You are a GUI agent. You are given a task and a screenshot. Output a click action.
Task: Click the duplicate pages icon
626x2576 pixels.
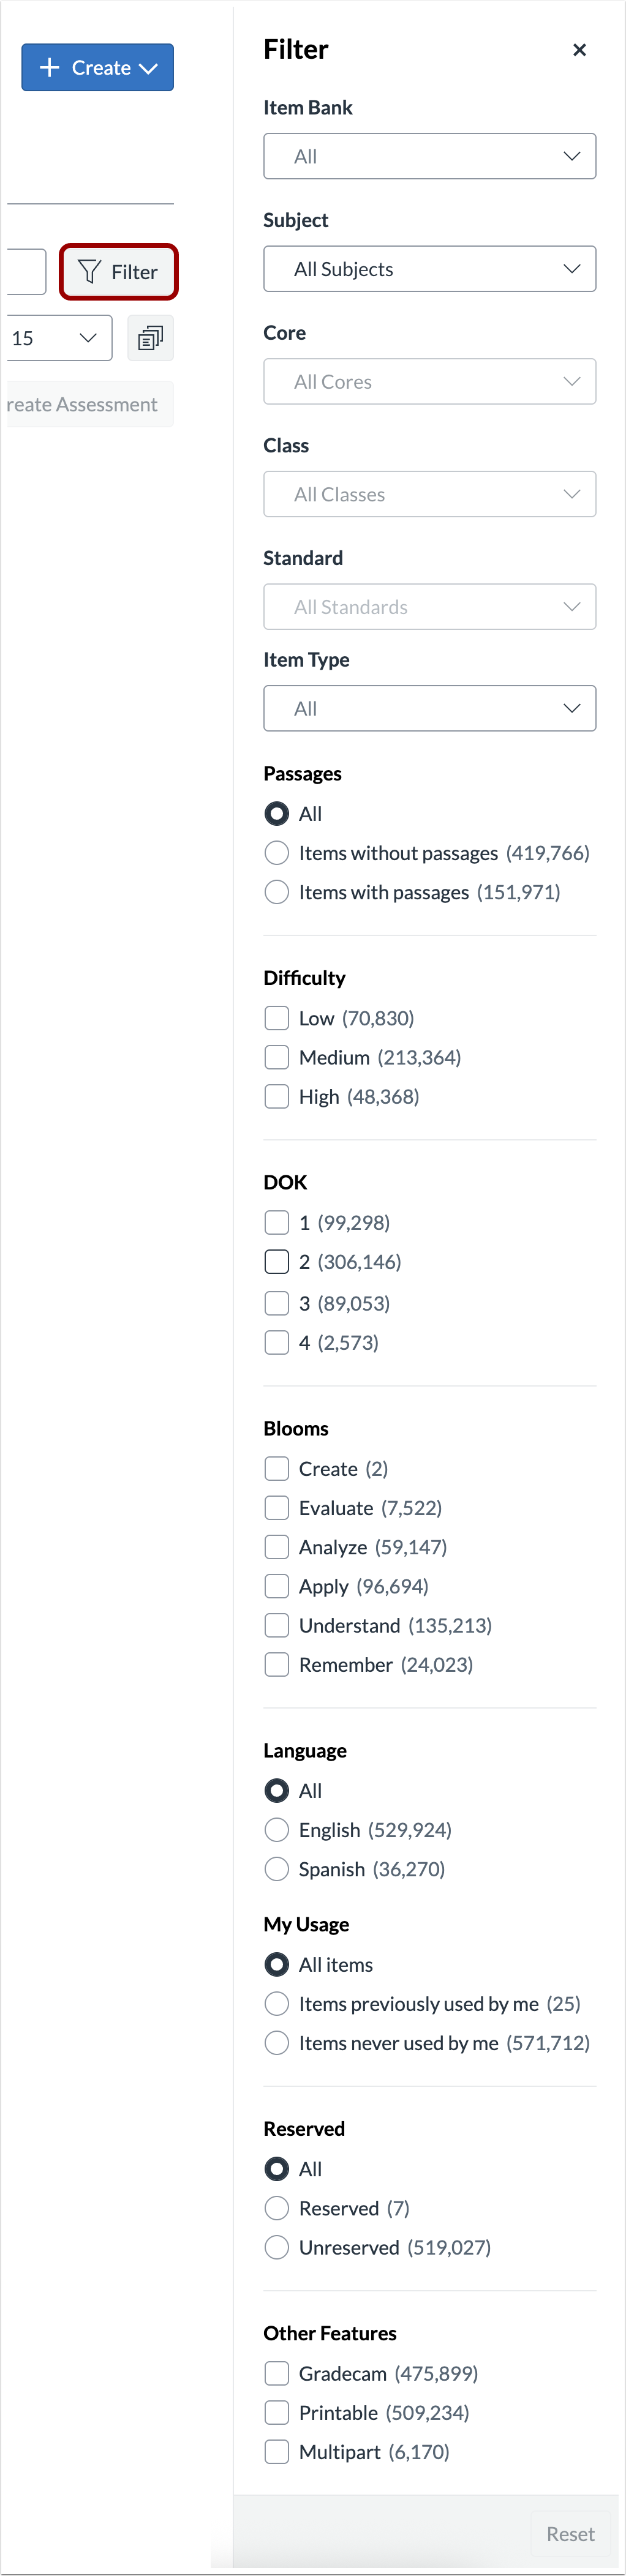click(150, 337)
